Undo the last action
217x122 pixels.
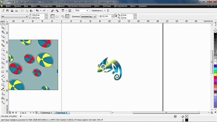coord(37,10)
